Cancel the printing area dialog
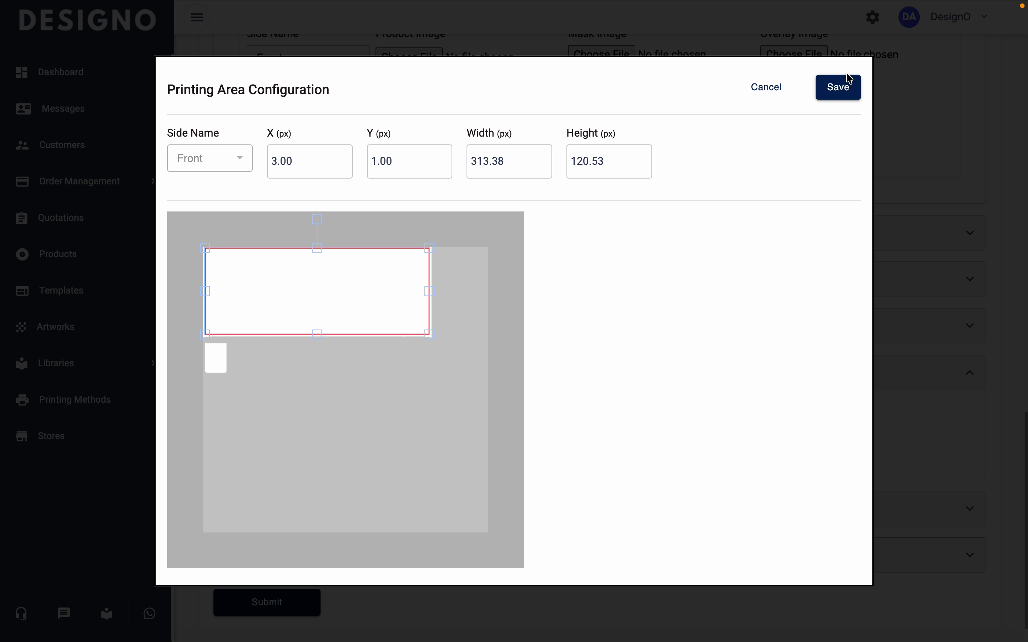Image resolution: width=1028 pixels, height=642 pixels. (x=766, y=87)
